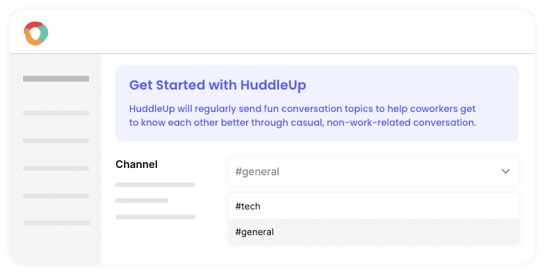This screenshot has width=544, height=274.
Task: Click last placeholder line under Channel label
Action: (155, 216)
